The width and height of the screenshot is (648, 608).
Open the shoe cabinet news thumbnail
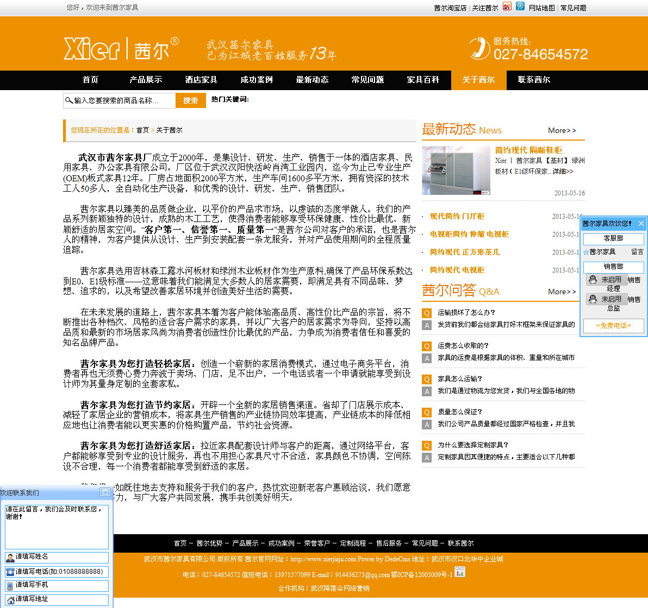tap(456, 170)
